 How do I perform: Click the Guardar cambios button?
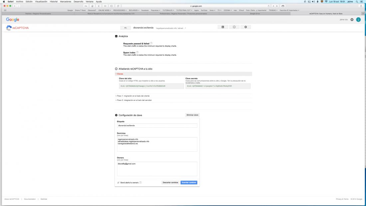[x=189, y=183]
